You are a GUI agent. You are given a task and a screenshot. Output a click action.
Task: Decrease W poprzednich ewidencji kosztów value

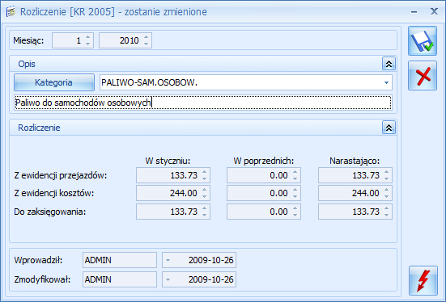pyautogui.click(x=295, y=197)
